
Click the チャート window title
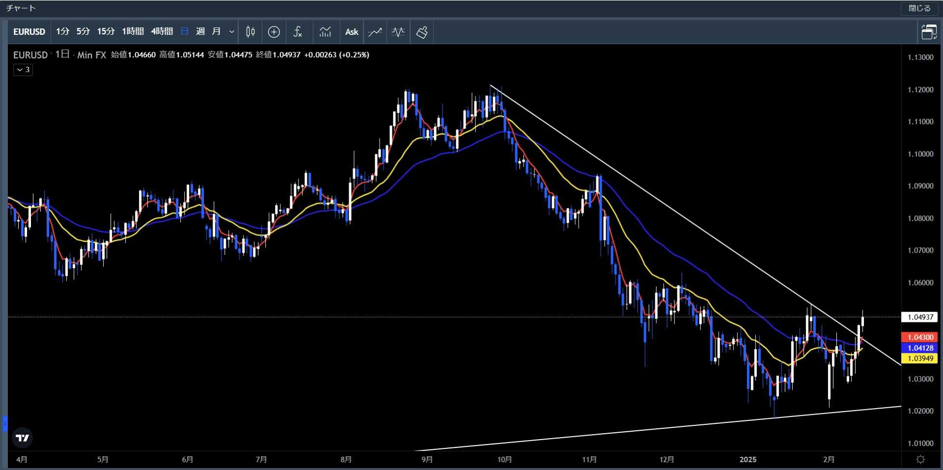pos(21,8)
